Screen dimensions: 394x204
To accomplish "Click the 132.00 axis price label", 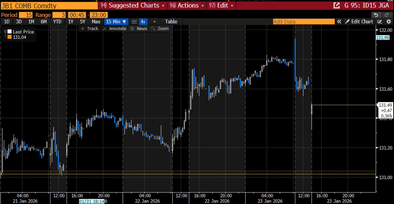I will (x=385, y=30).
